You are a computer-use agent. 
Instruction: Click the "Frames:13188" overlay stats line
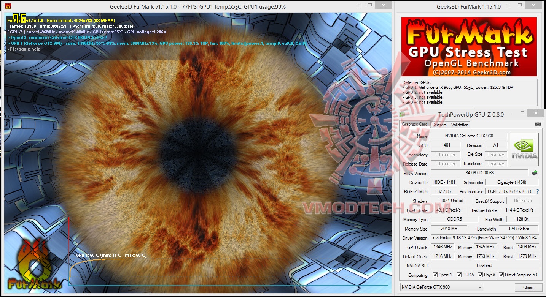tap(70, 26)
